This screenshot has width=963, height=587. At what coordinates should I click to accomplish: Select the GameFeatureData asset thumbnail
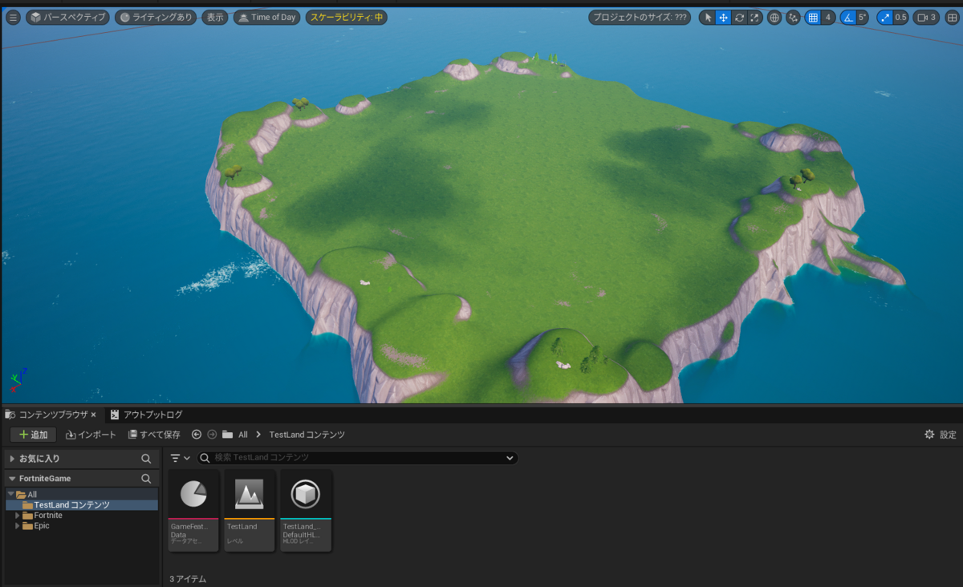pyautogui.click(x=193, y=510)
